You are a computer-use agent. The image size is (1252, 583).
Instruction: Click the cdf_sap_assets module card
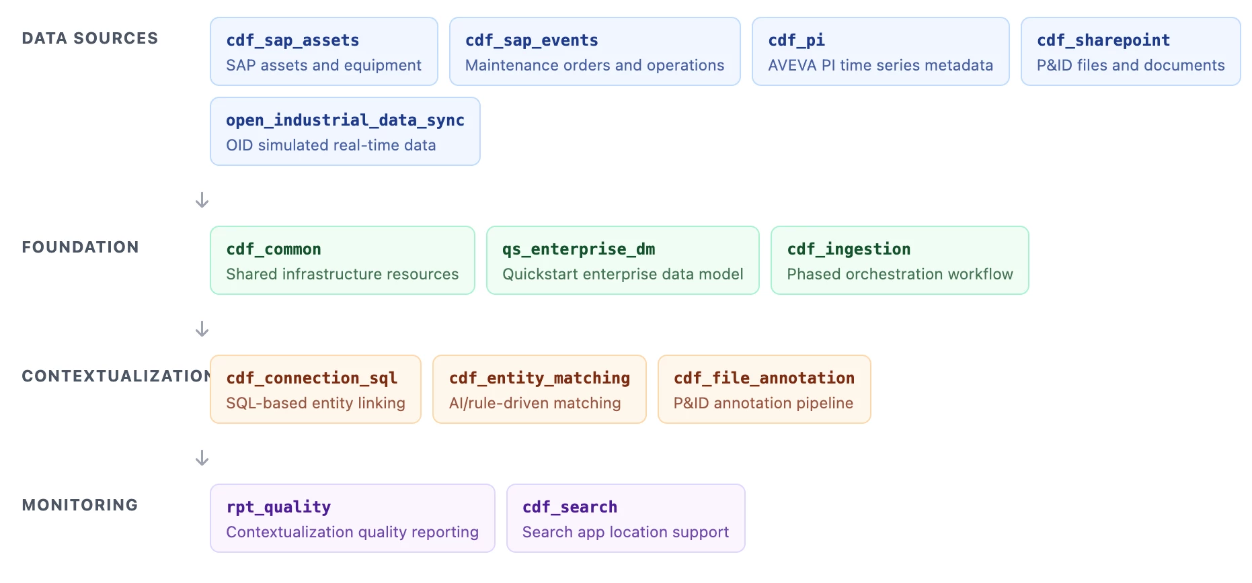tap(323, 52)
